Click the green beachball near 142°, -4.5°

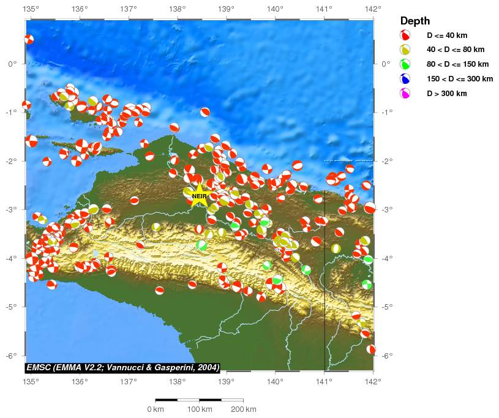366,285
